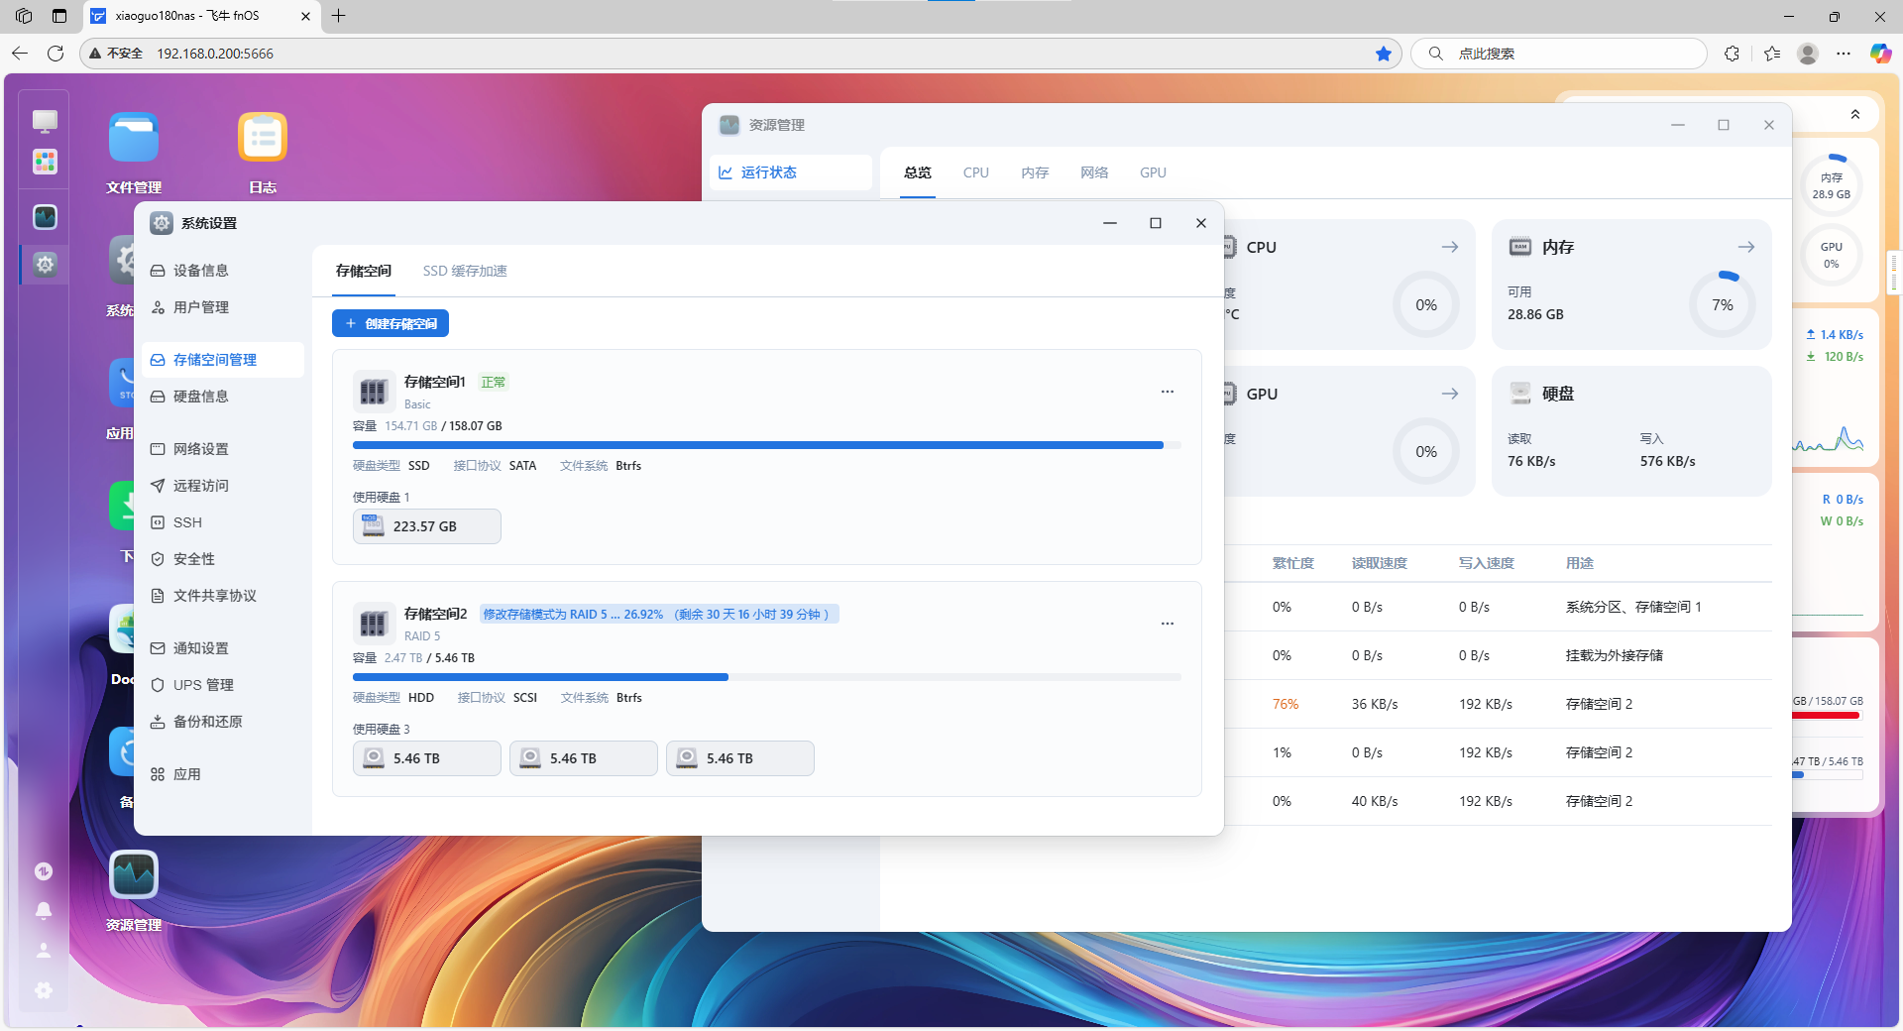Switch to GPU tab in 资源管理
The image size is (1903, 1031).
click(x=1153, y=172)
